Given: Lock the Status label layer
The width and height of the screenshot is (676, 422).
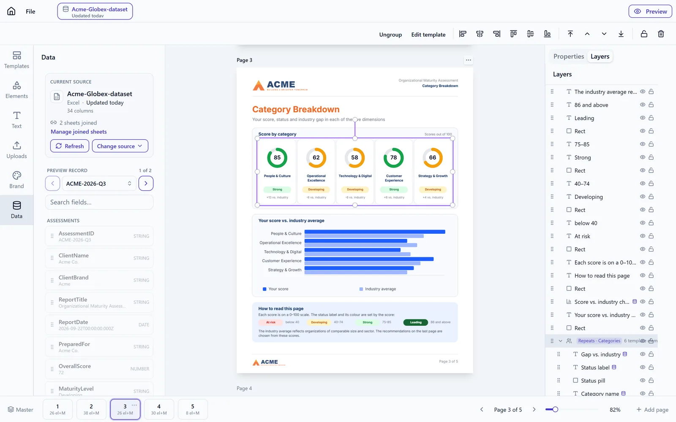Looking at the screenshot, I should click(x=651, y=367).
